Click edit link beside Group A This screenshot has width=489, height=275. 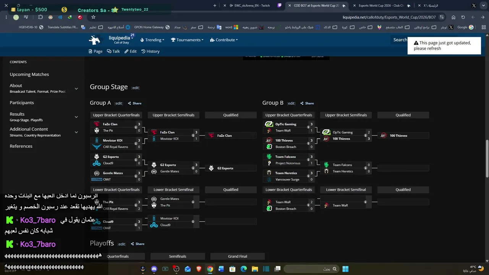pos(119,104)
